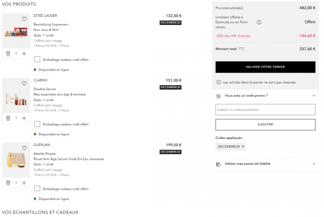The height and width of the screenshot is (217, 324).
Task: Collapse the promo code section
Action: click(x=314, y=96)
